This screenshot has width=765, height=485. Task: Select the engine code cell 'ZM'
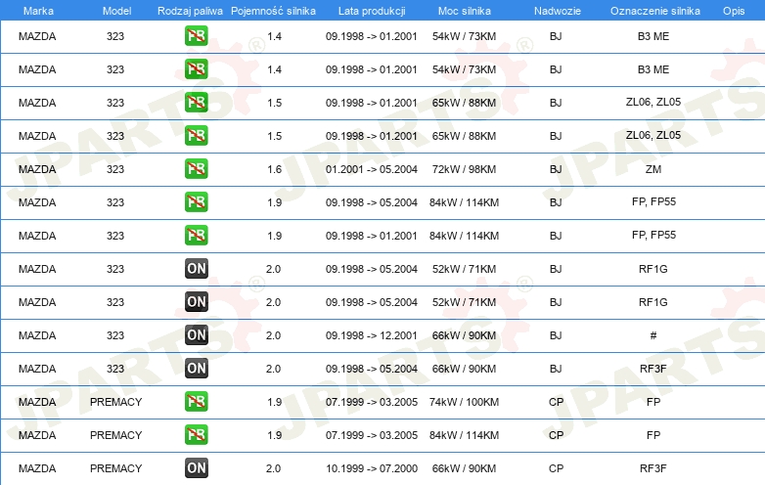pos(653,169)
